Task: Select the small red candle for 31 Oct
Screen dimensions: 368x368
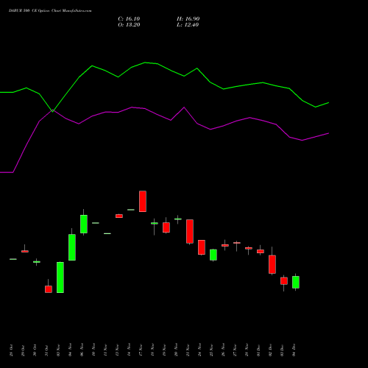Action: point(49,289)
